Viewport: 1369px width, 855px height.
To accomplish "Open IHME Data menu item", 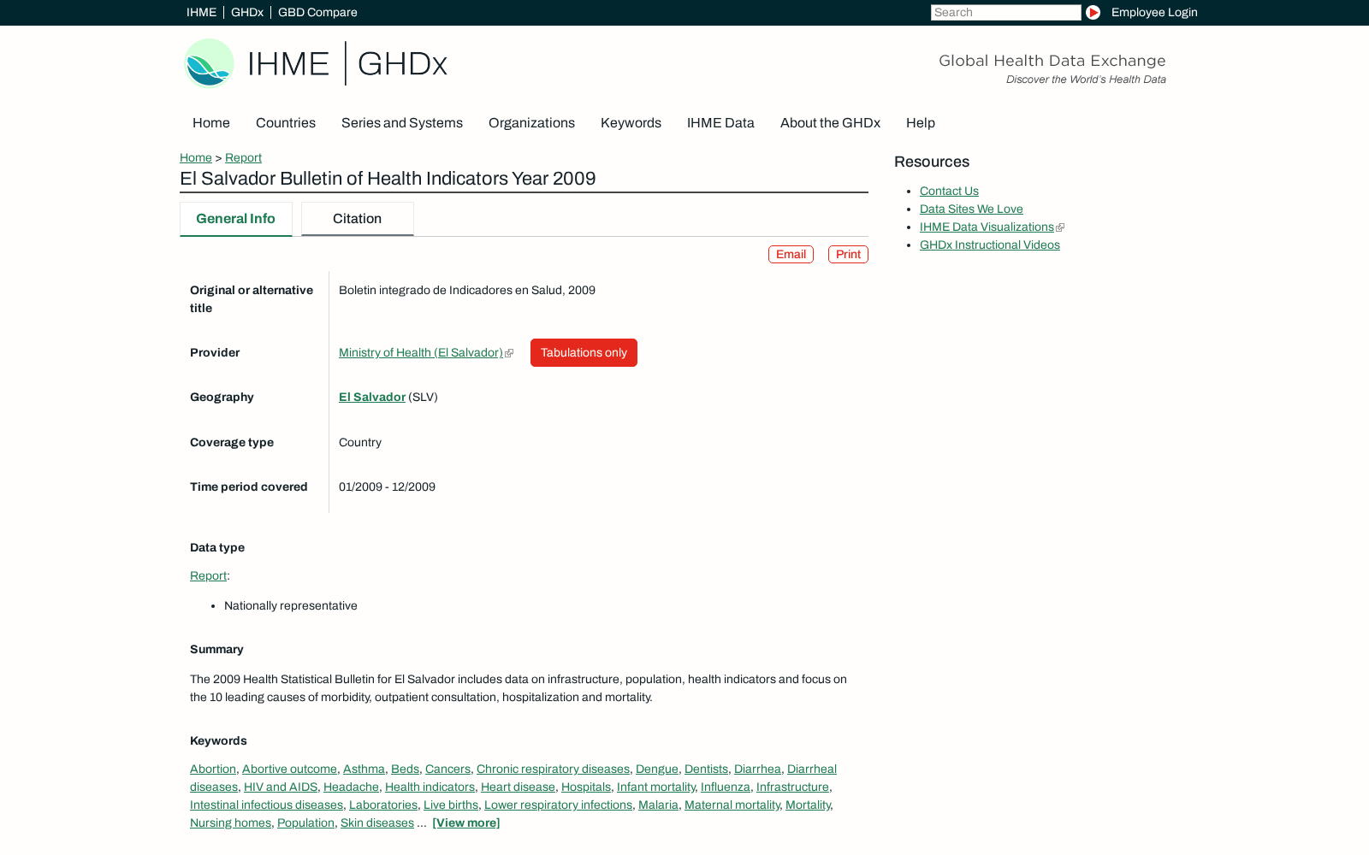I will pyautogui.click(x=720, y=123).
